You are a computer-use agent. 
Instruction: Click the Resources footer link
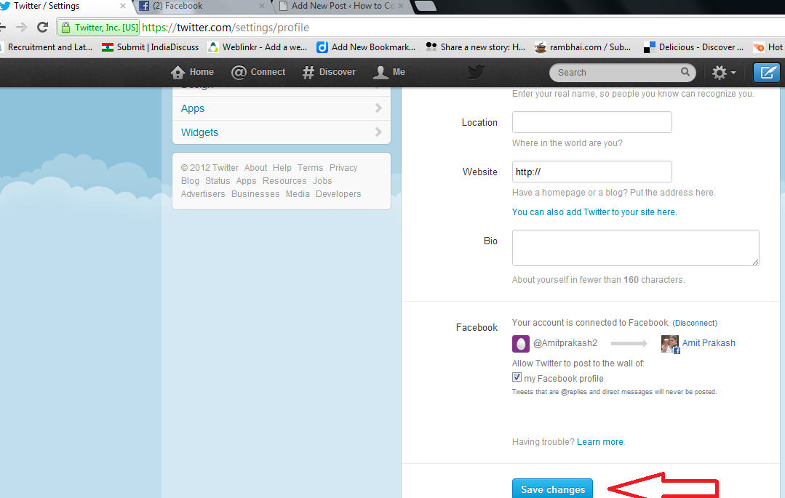[284, 181]
